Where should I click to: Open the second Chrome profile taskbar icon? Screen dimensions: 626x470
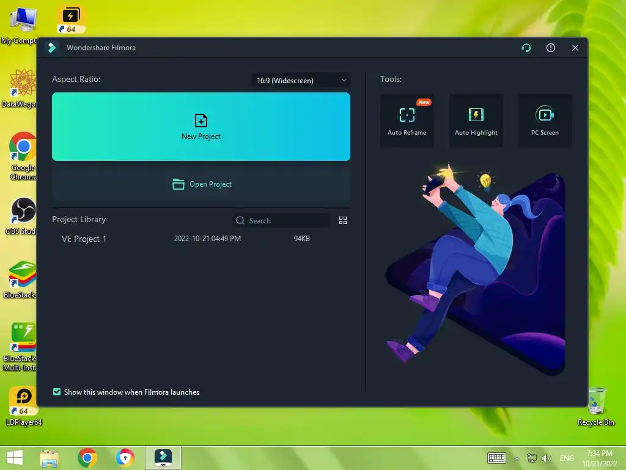tap(125, 458)
